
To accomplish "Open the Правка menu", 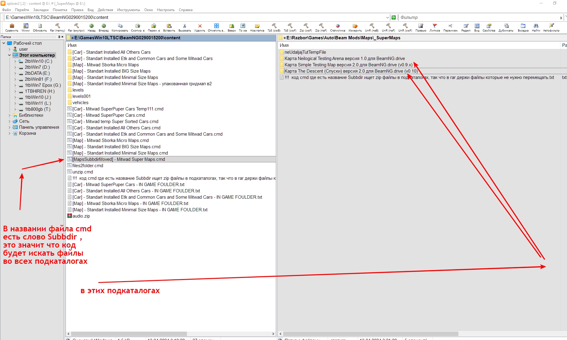I will pyautogui.click(x=77, y=10).
